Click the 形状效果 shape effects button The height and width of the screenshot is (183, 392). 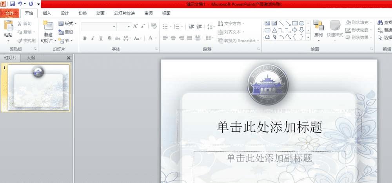tap(358, 38)
